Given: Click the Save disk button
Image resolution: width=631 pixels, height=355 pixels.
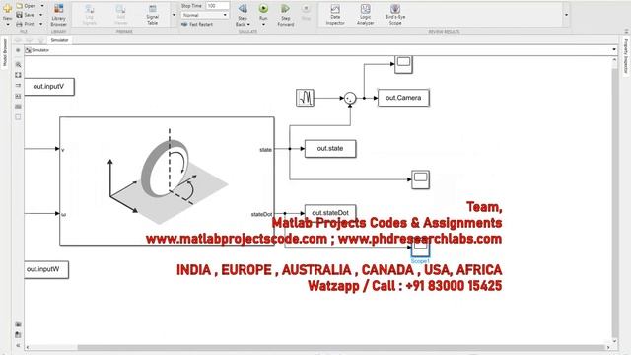Looking at the screenshot, I should point(26,15).
